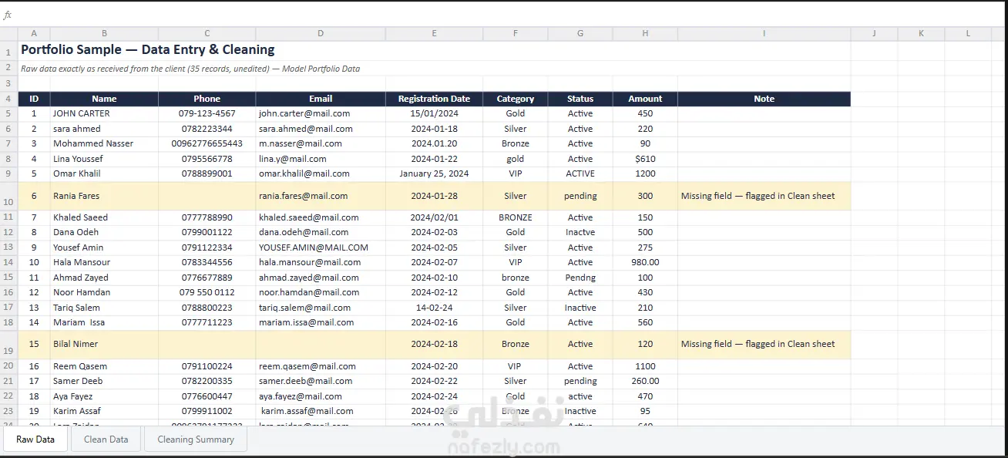Select the Inactve status cell for Dana Odeh
This screenshot has height=458, width=1008.
click(x=580, y=232)
